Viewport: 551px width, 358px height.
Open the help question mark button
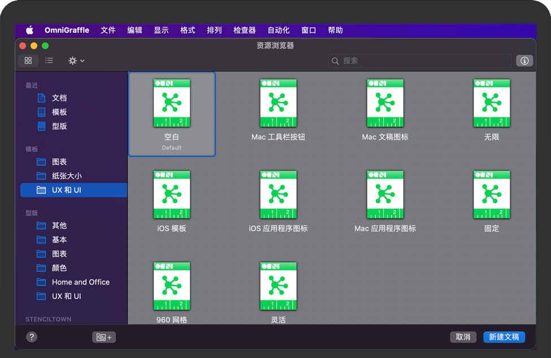point(32,337)
